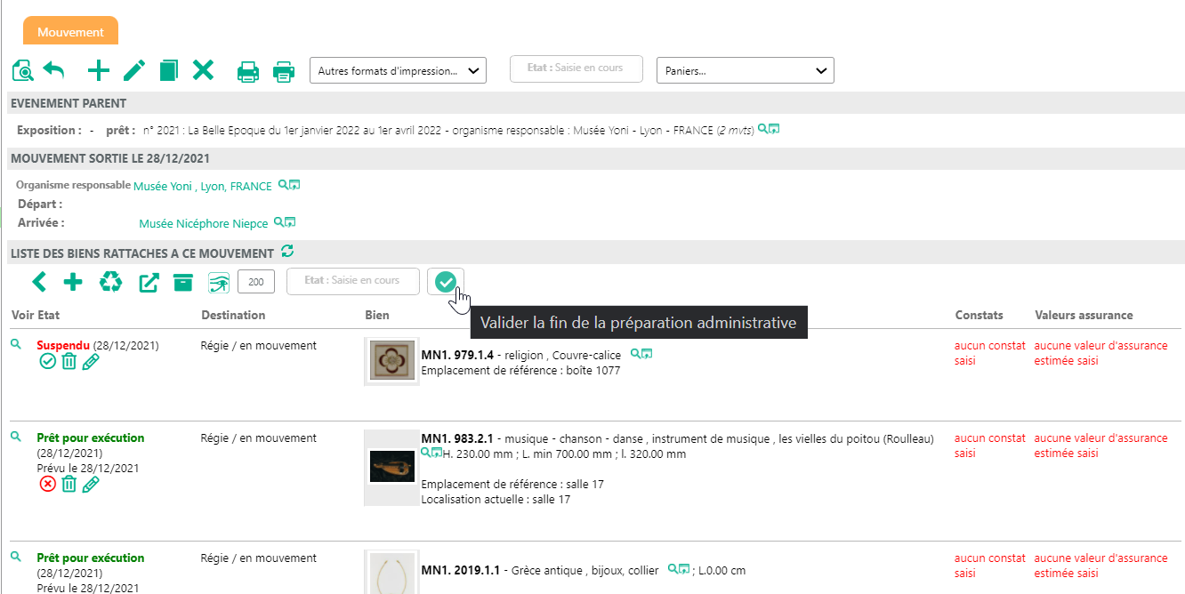1185x594 pixels.
Task: Cancel MN1. 983.2.1 with the red X circle
Action: pyautogui.click(x=48, y=484)
